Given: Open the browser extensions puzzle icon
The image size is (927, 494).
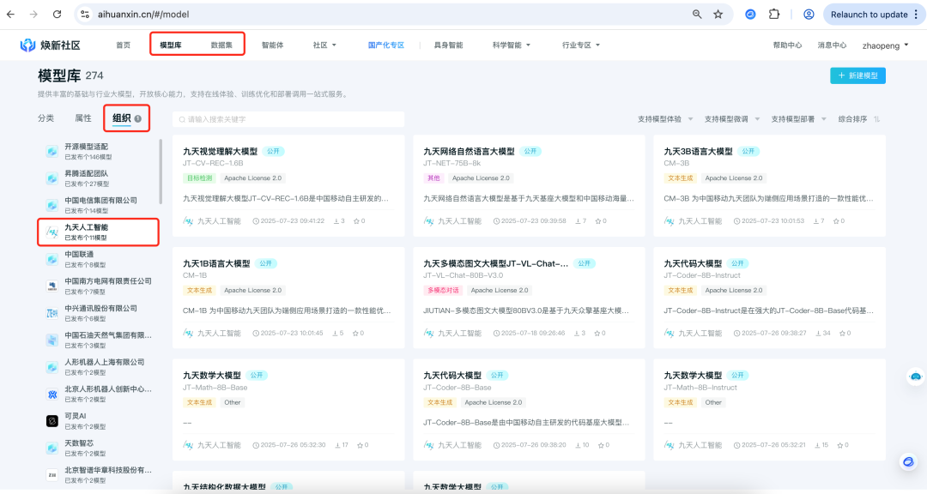Looking at the screenshot, I should tap(774, 15).
